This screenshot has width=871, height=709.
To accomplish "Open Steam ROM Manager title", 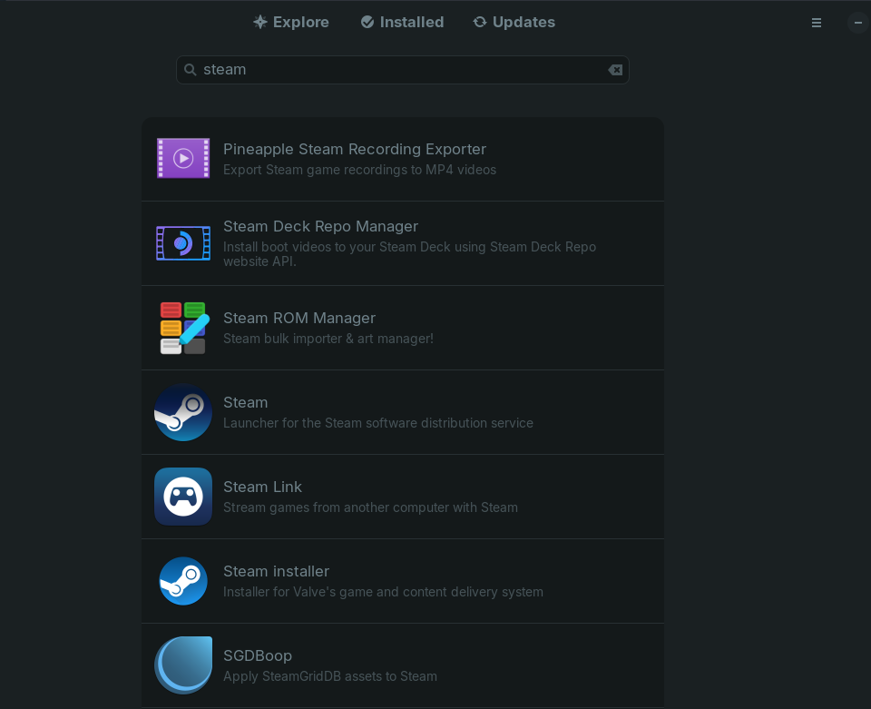I will point(299,318).
